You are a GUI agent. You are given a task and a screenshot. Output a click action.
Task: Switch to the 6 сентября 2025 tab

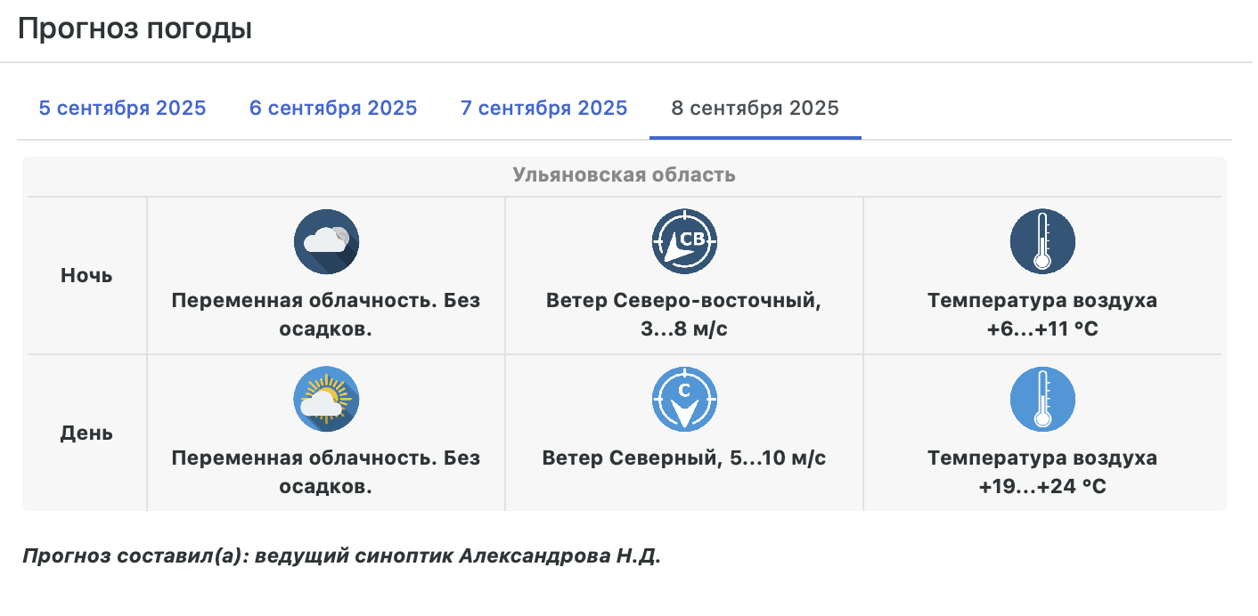pos(333,109)
